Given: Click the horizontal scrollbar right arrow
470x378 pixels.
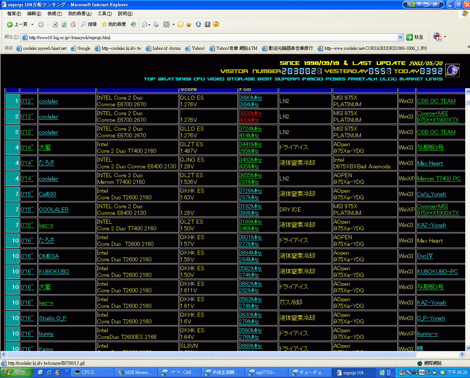Looking at the screenshot, I should pos(462,354).
